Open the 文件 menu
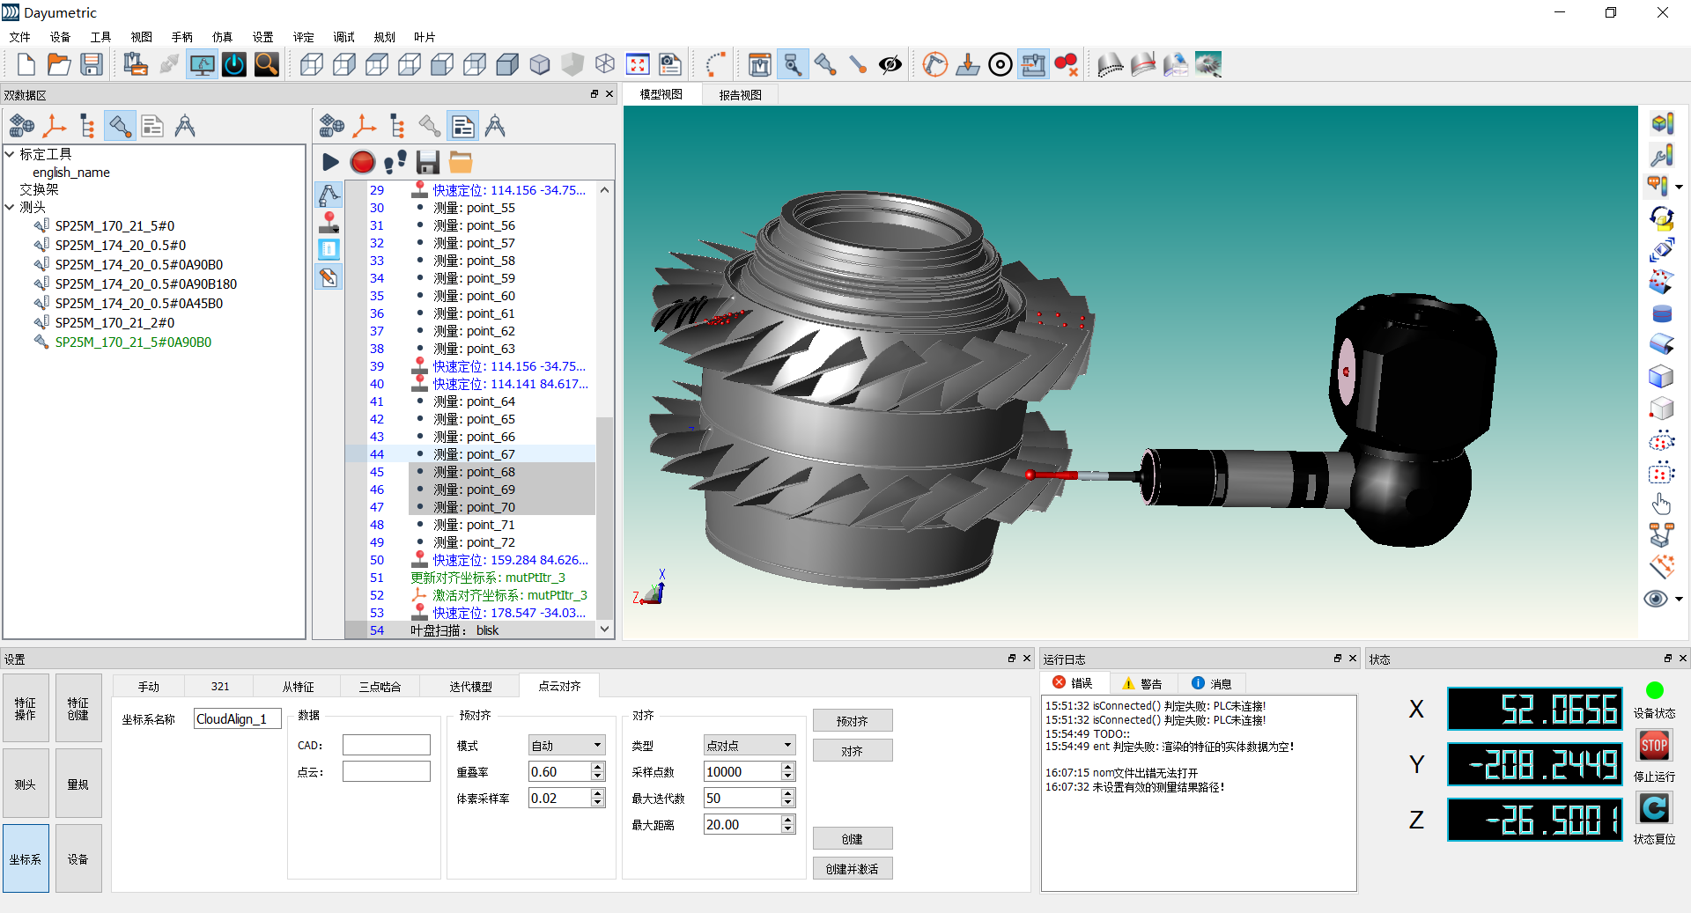 (19, 37)
